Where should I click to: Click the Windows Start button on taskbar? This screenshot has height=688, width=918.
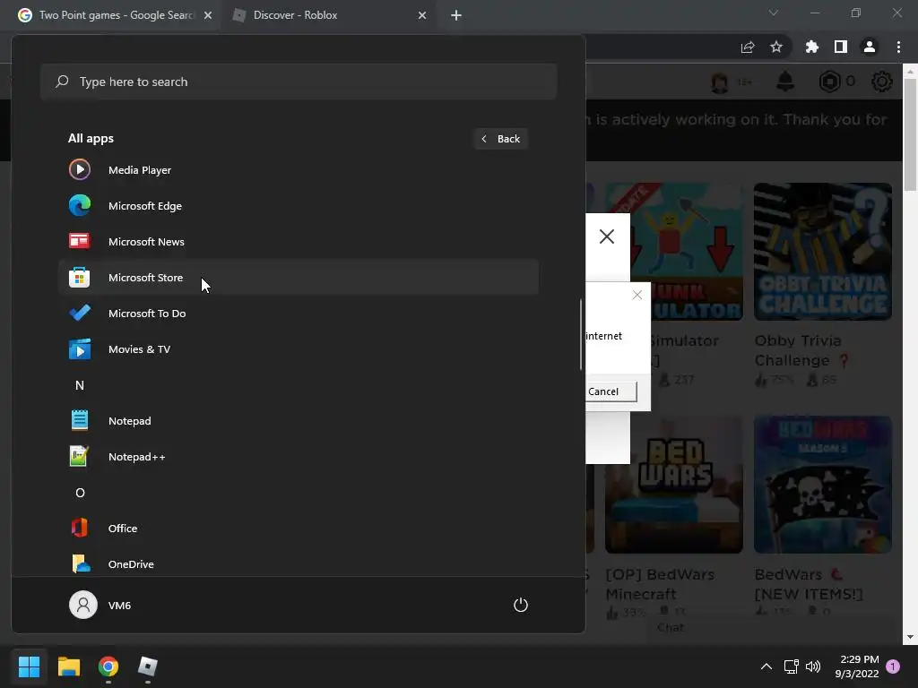point(29,666)
